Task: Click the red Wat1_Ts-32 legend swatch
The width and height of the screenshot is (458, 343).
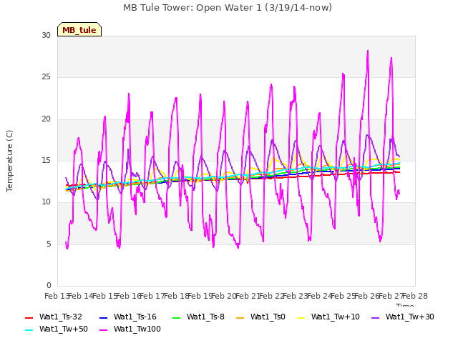Action: point(29,317)
